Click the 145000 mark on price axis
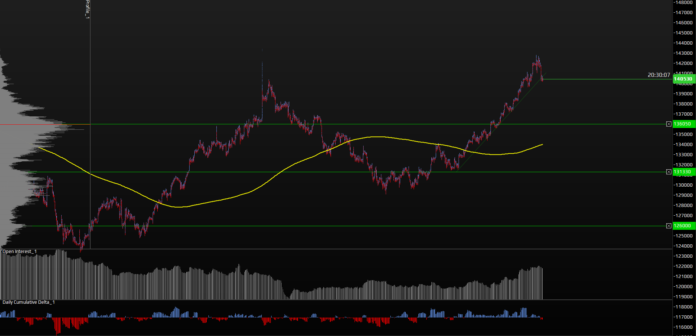The height and width of the screenshot is (336, 696). click(684, 33)
